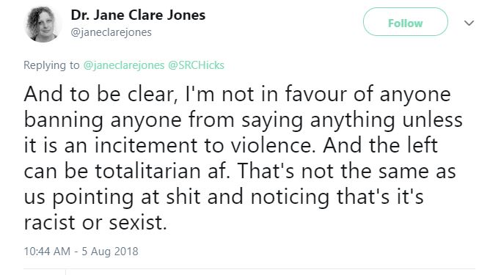Click the word 'incitement' in the tweet
Viewport: 490px width, 275px height.
pos(146,145)
